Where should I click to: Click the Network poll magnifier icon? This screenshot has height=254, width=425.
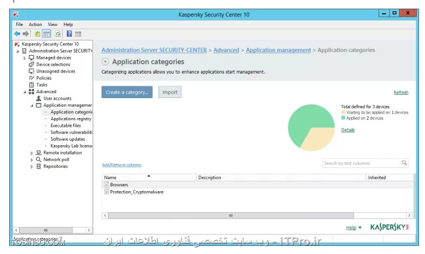pos(38,159)
